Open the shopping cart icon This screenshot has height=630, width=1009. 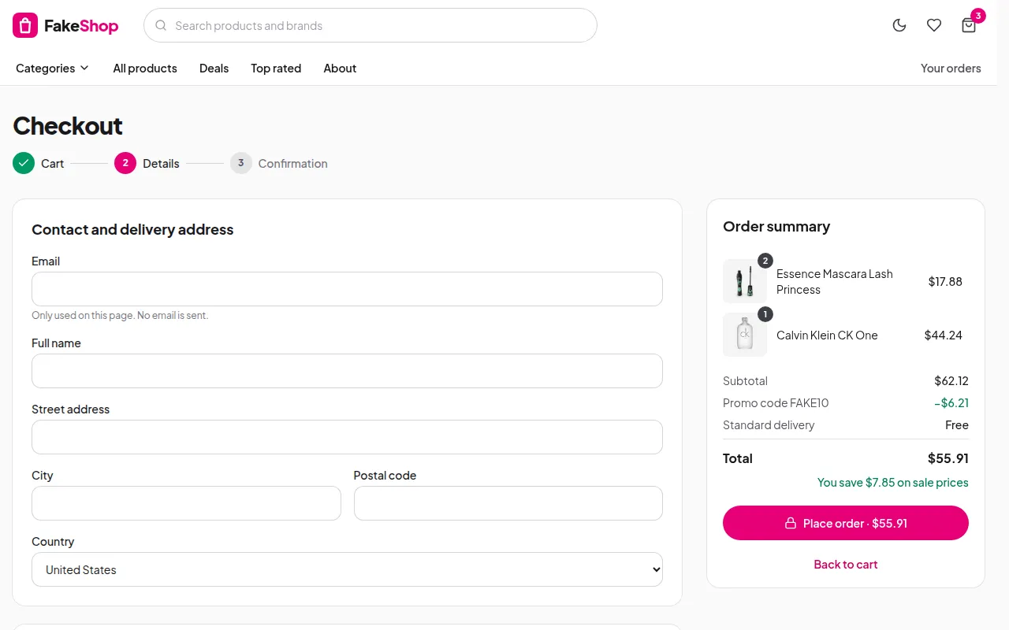(x=969, y=25)
